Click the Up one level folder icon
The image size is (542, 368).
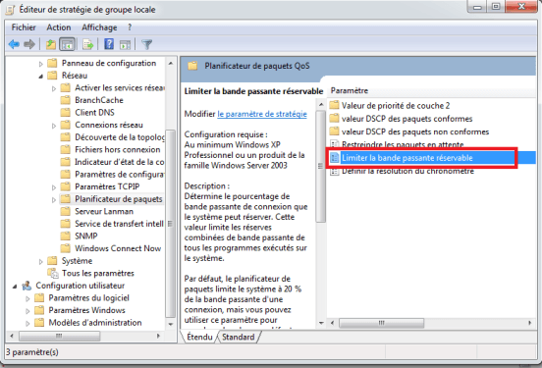51,44
